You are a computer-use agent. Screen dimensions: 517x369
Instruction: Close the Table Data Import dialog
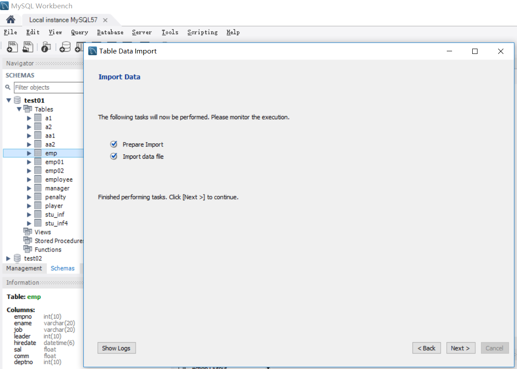500,51
